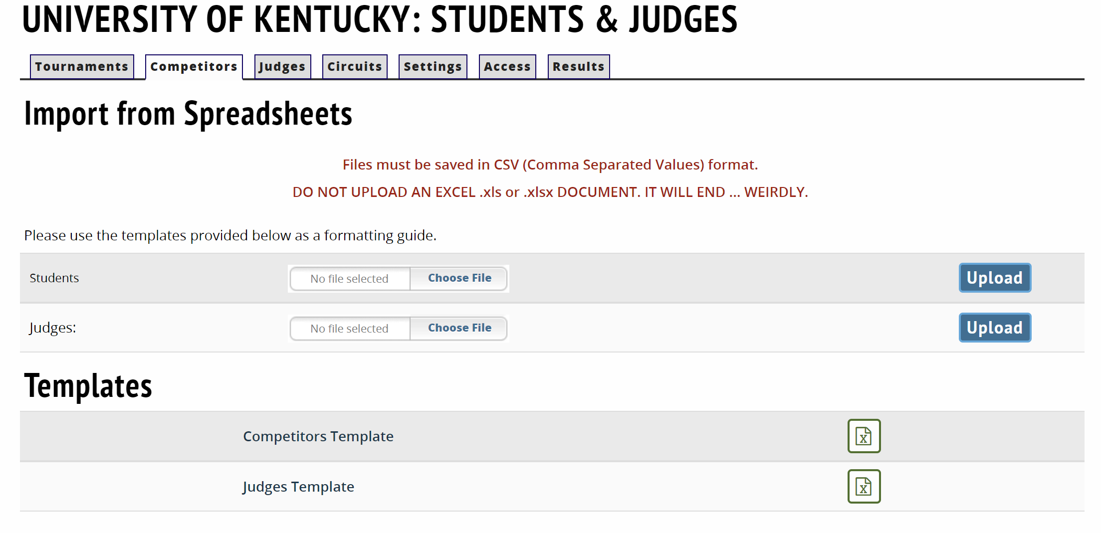This screenshot has height=533, width=1101.
Task: Select the Circuits tab
Action: (x=355, y=67)
